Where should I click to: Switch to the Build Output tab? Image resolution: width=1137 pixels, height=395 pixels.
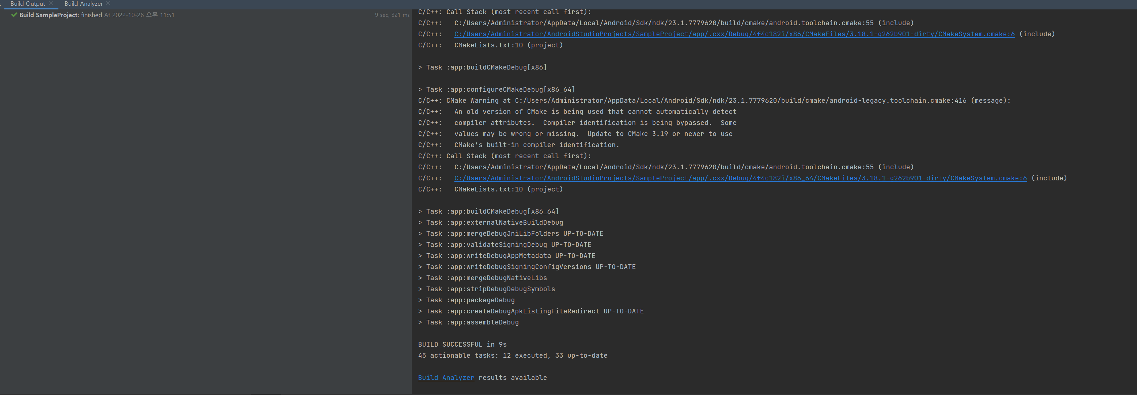[x=27, y=4]
